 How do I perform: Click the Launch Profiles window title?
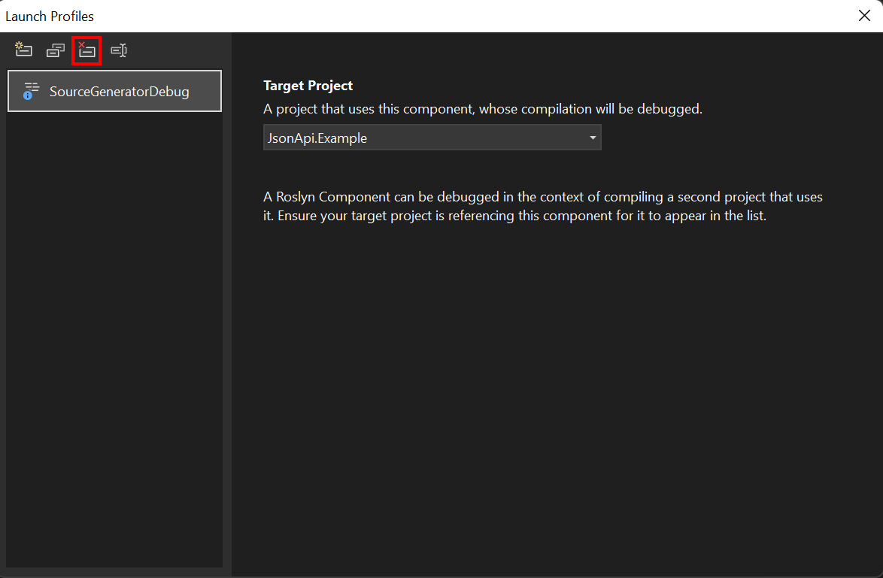click(x=50, y=17)
